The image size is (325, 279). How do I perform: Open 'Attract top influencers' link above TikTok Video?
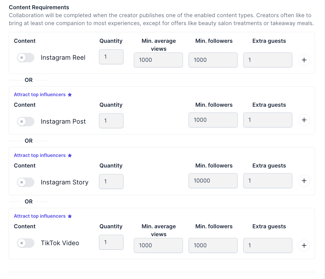click(x=40, y=216)
